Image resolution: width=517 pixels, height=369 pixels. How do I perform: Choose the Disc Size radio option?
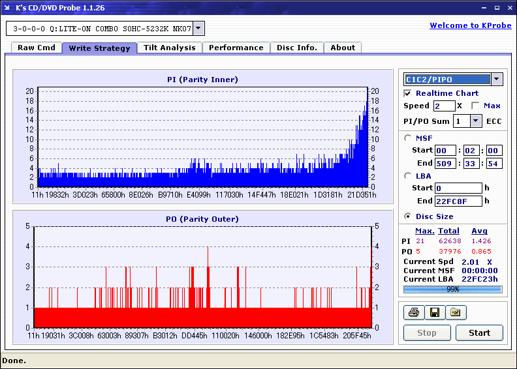(408, 216)
